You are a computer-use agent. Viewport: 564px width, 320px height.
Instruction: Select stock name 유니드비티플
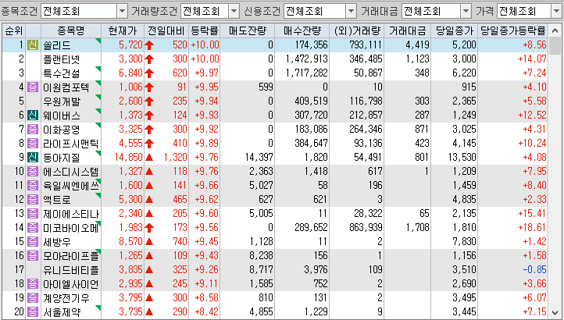(x=70, y=269)
